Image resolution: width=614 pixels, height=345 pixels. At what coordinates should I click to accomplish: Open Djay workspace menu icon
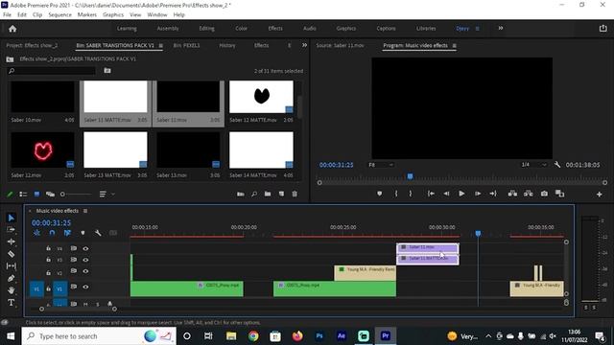(477, 29)
